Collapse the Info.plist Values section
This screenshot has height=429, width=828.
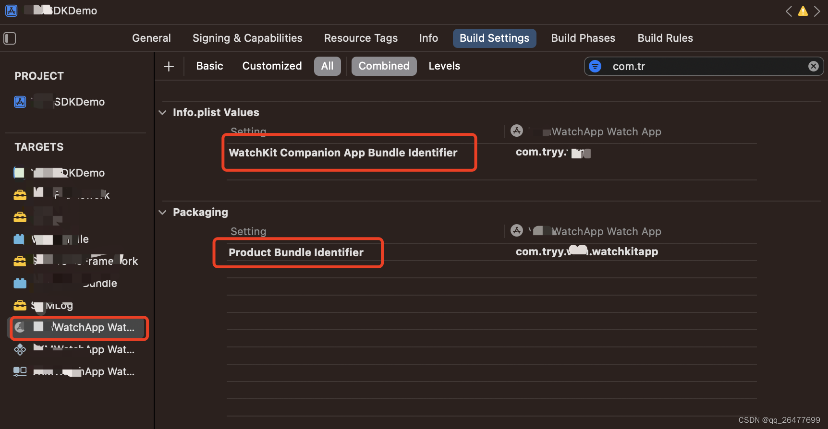(162, 112)
